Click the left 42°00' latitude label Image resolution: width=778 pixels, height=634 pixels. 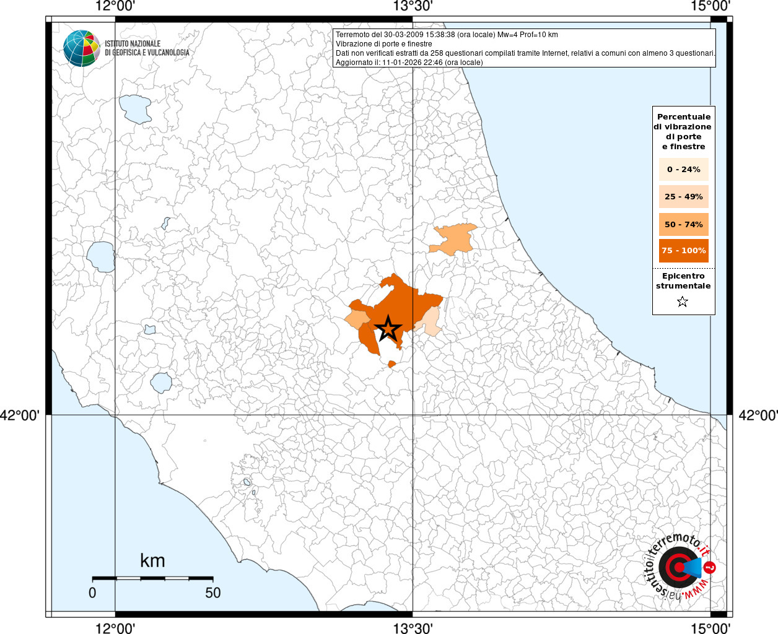tap(20, 415)
